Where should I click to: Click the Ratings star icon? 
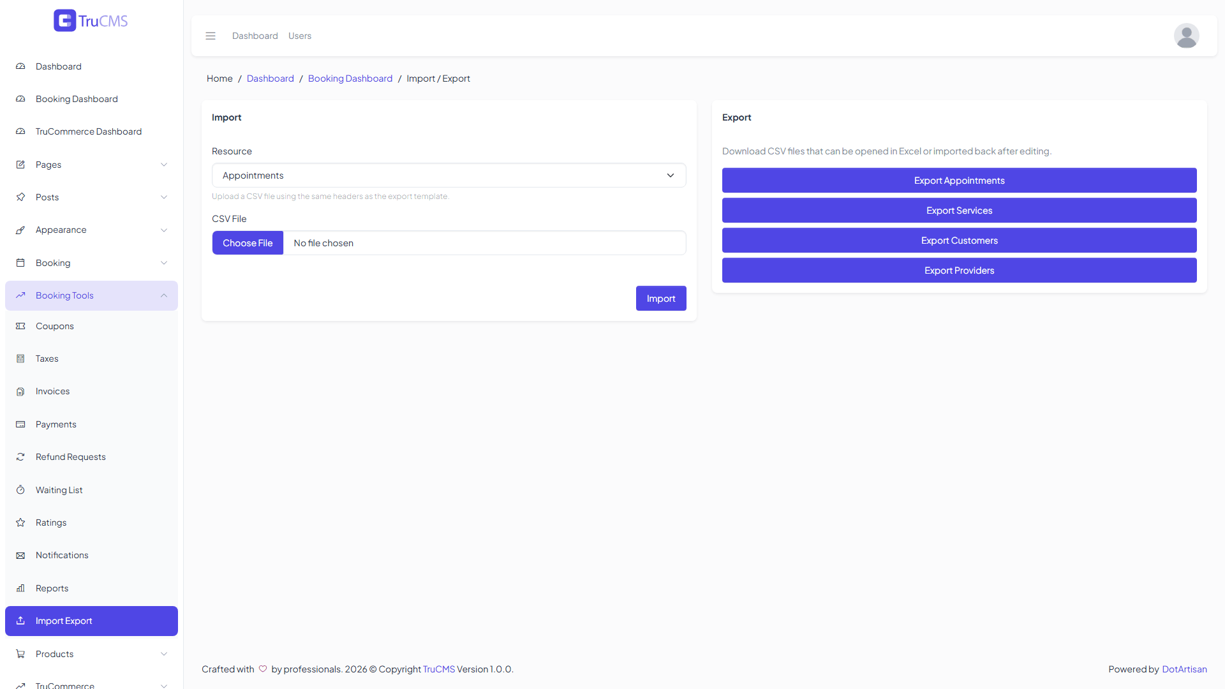(20, 522)
